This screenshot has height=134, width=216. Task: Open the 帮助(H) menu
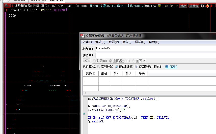click(x=154, y=42)
